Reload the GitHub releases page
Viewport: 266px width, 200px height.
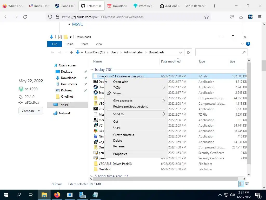click(25, 17)
